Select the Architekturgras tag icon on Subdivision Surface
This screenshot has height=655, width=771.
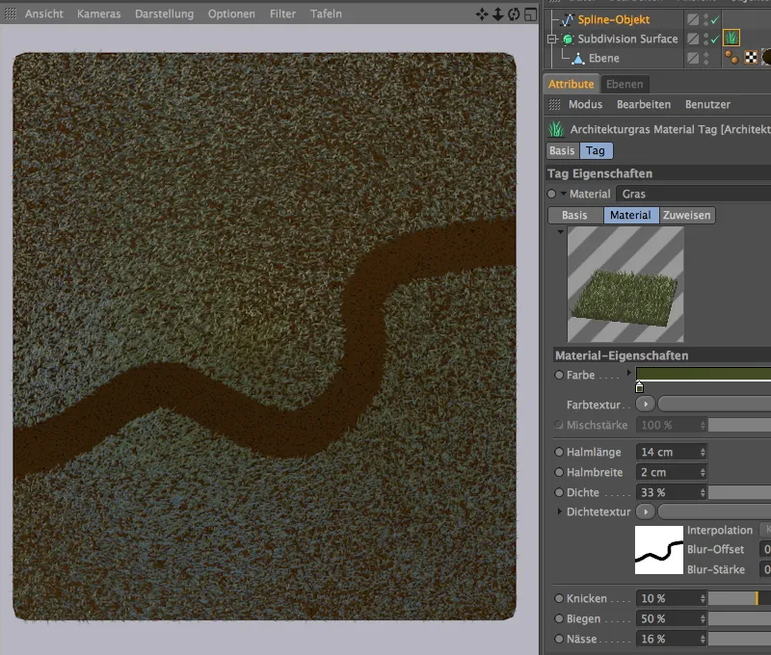click(x=731, y=39)
